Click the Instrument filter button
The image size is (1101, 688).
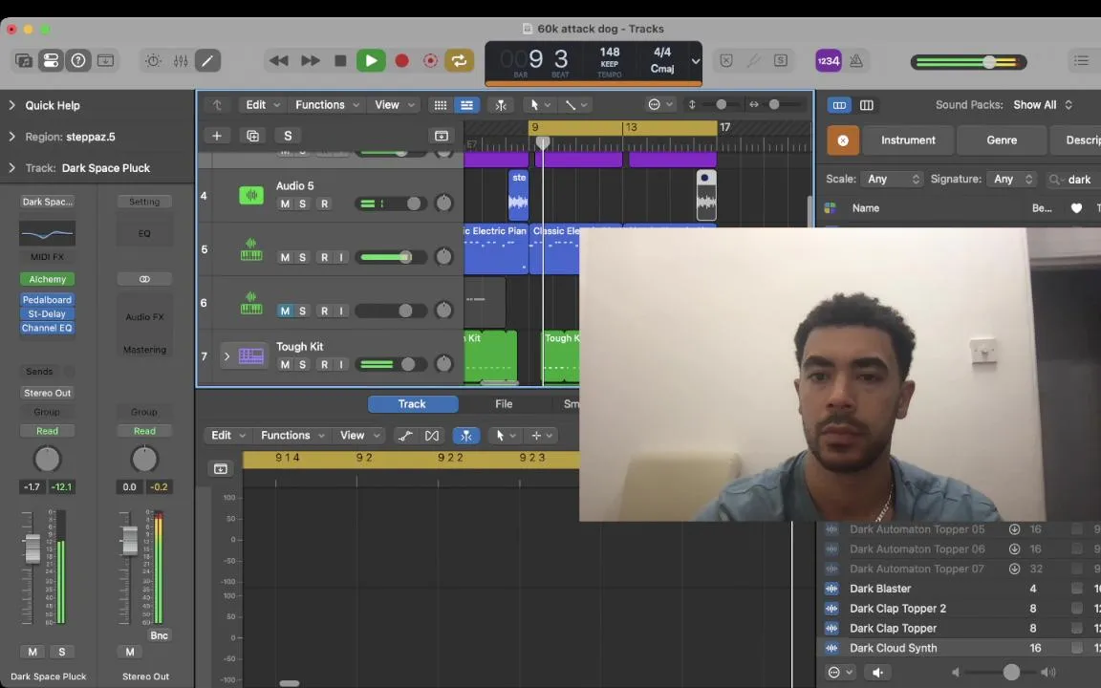click(x=908, y=140)
